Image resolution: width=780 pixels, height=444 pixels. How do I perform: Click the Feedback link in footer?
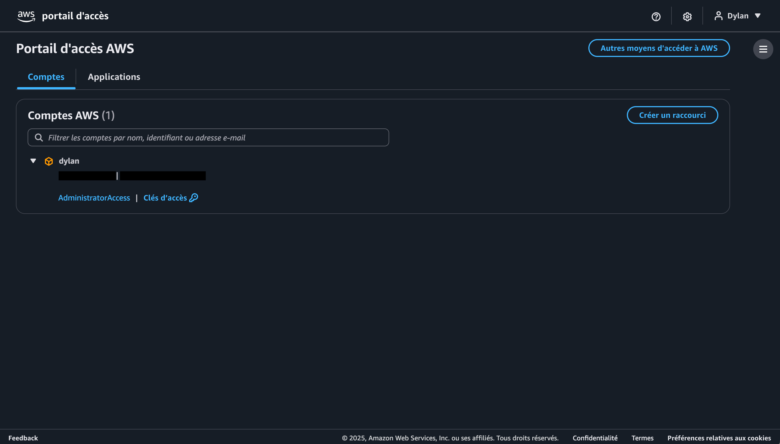23,438
